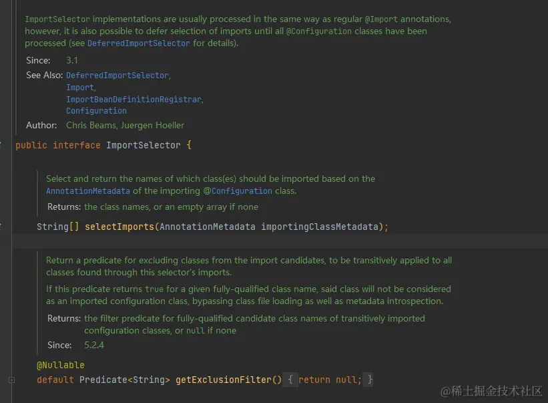Click the AnnotationMetadata link in selectImports doc
548x403 pixels.
(x=88, y=191)
